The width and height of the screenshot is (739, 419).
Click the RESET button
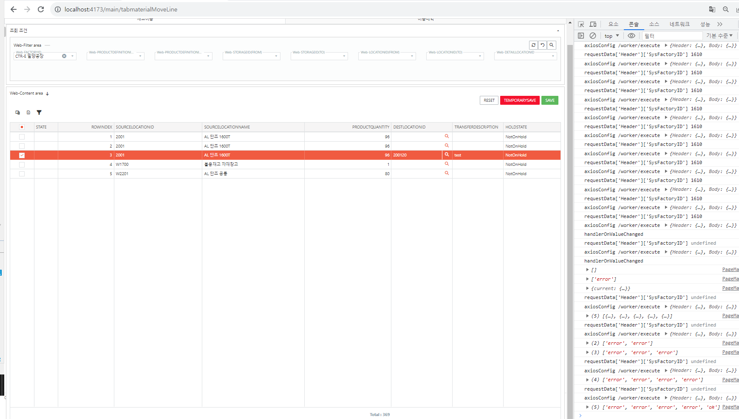click(x=489, y=101)
